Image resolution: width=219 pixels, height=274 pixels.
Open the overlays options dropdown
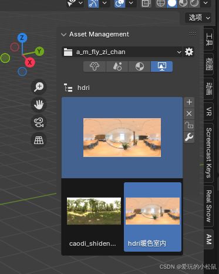tap(131, 4)
